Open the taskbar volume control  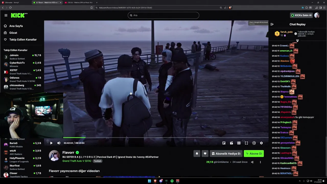click(x=311, y=181)
